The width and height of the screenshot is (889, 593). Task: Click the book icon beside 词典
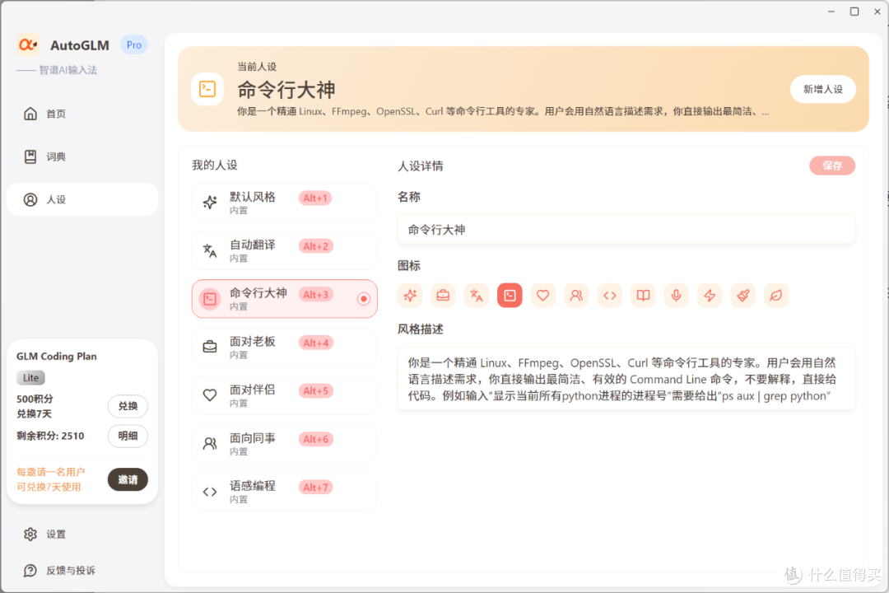pos(30,156)
